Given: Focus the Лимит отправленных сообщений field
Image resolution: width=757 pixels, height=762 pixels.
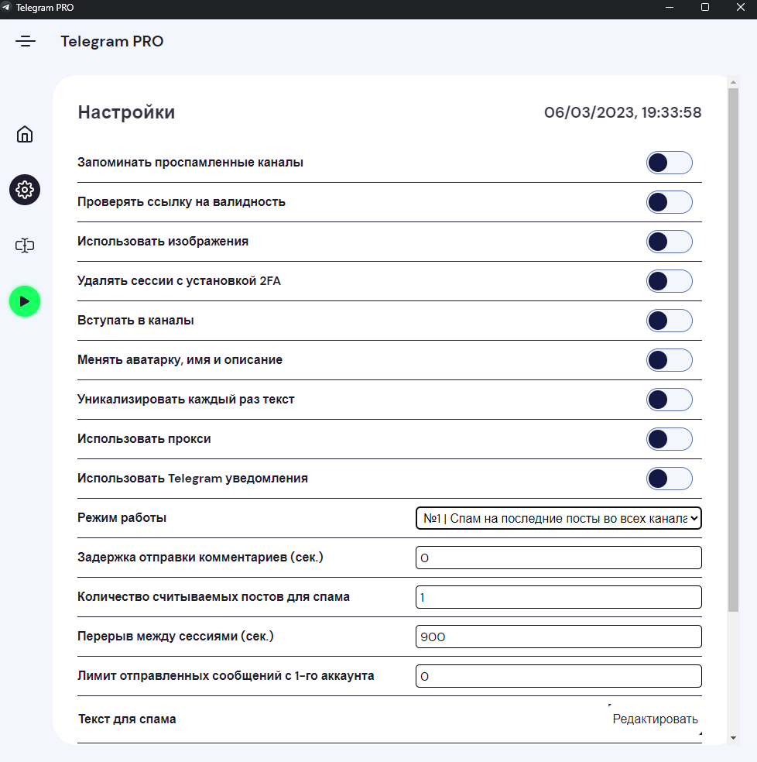Looking at the screenshot, I should pos(559,676).
